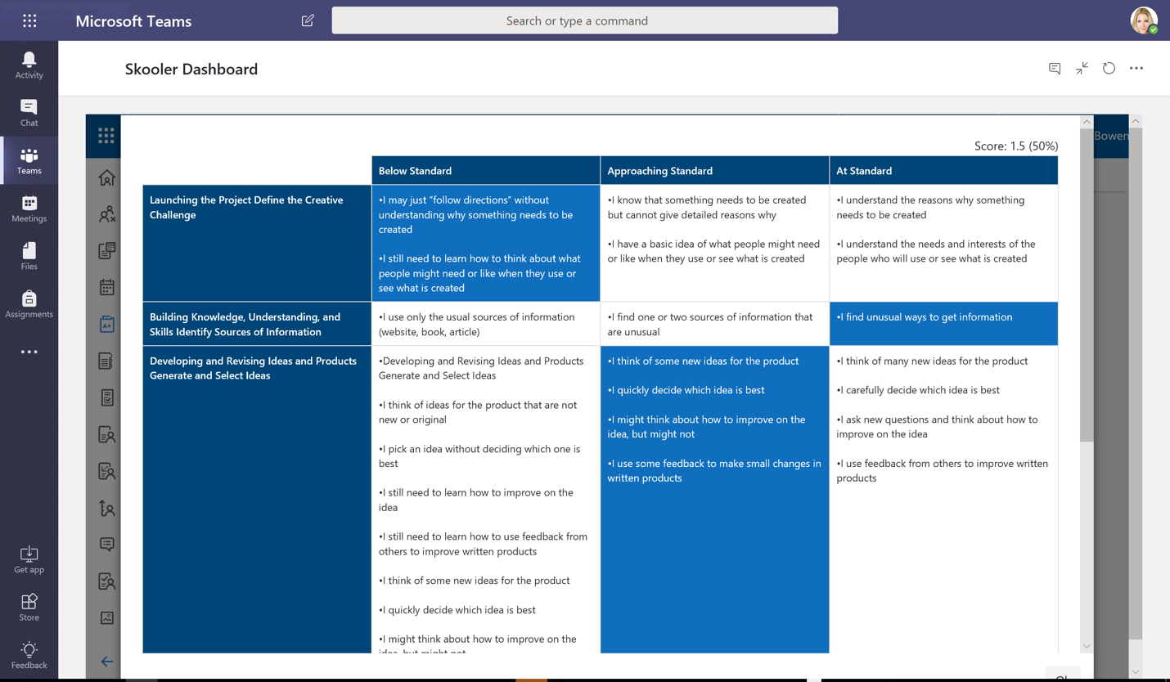Go to the Teams section
The height and width of the screenshot is (682, 1170).
click(29, 161)
